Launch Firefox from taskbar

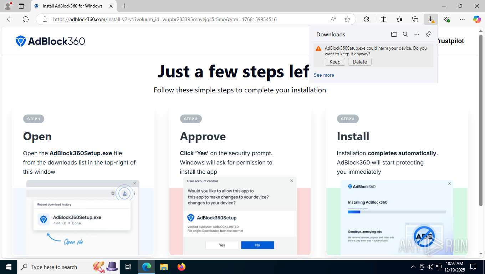click(x=181, y=267)
